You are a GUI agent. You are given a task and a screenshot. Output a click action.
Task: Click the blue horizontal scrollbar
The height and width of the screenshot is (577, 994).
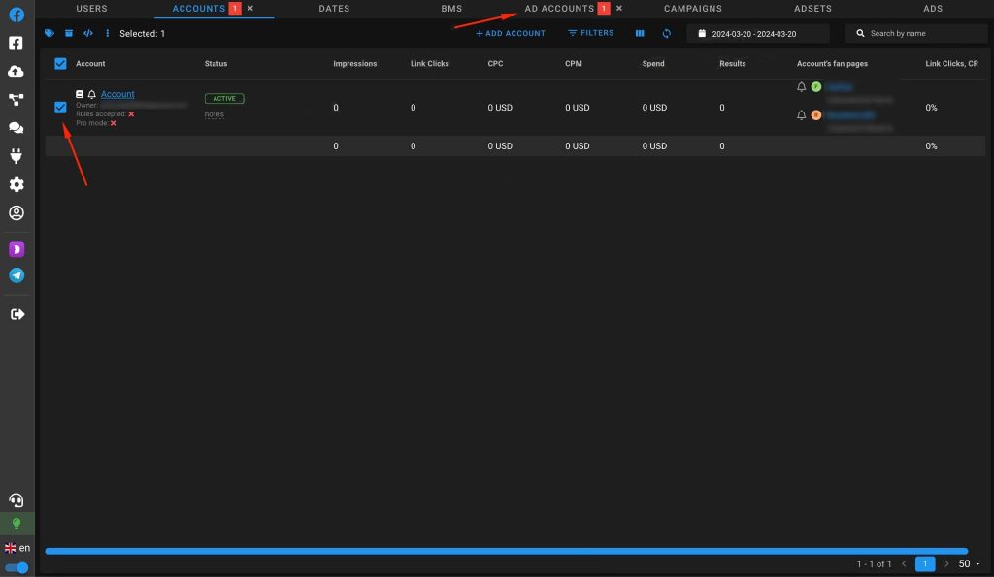coord(507,551)
